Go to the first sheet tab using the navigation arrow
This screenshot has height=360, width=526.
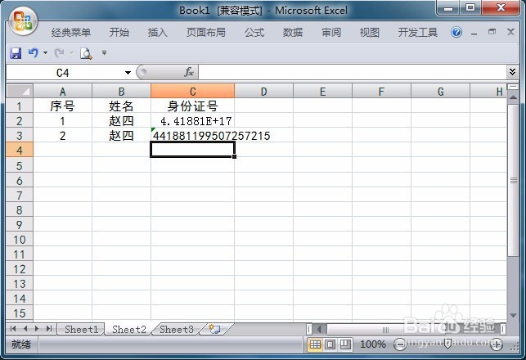(x=13, y=328)
